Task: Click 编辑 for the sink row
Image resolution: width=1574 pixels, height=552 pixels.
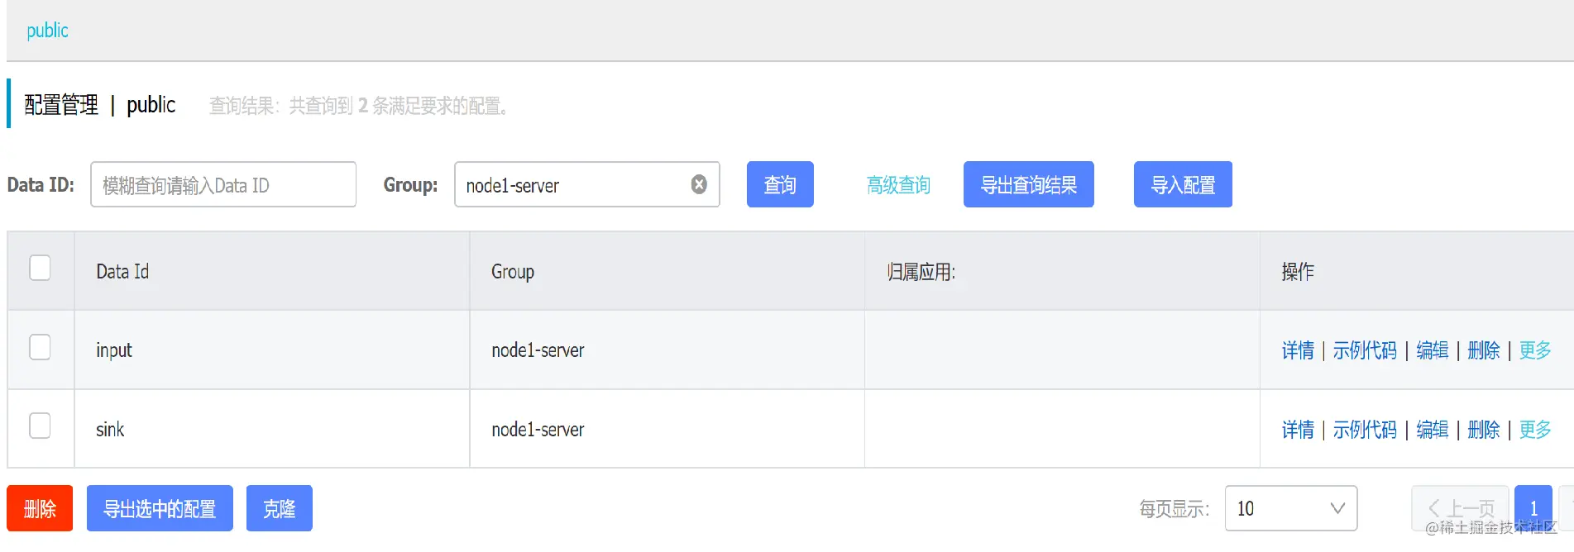Action: pos(1433,430)
